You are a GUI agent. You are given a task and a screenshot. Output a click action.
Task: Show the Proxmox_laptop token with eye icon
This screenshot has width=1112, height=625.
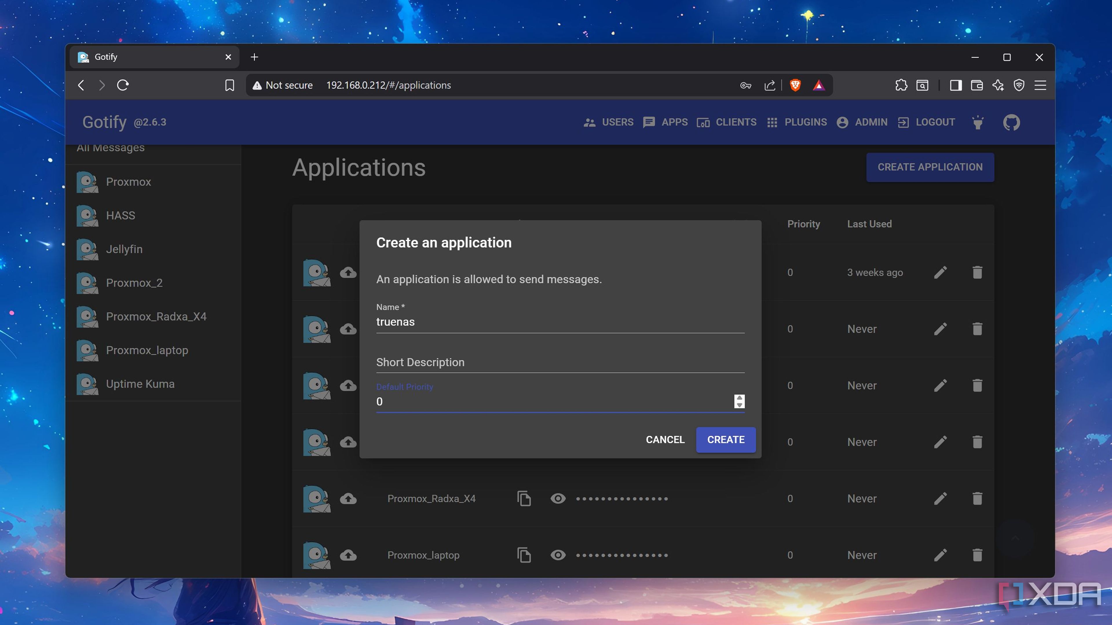pyautogui.click(x=558, y=555)
